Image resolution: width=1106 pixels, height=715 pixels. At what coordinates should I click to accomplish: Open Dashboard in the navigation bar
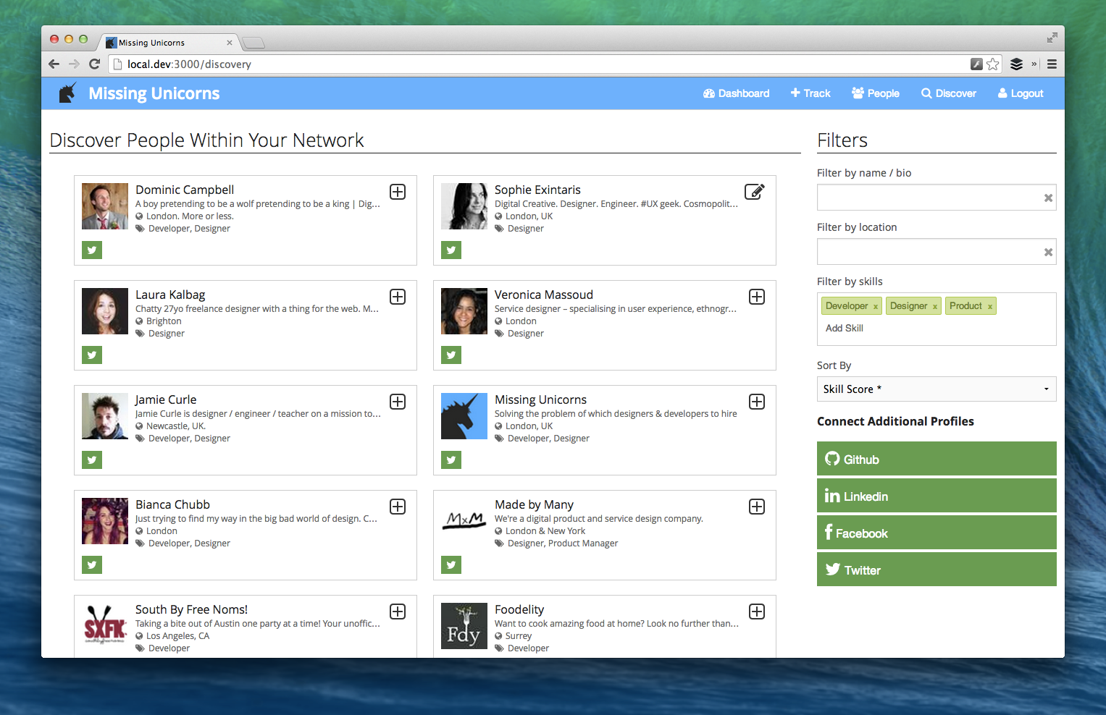click(736, 93)
